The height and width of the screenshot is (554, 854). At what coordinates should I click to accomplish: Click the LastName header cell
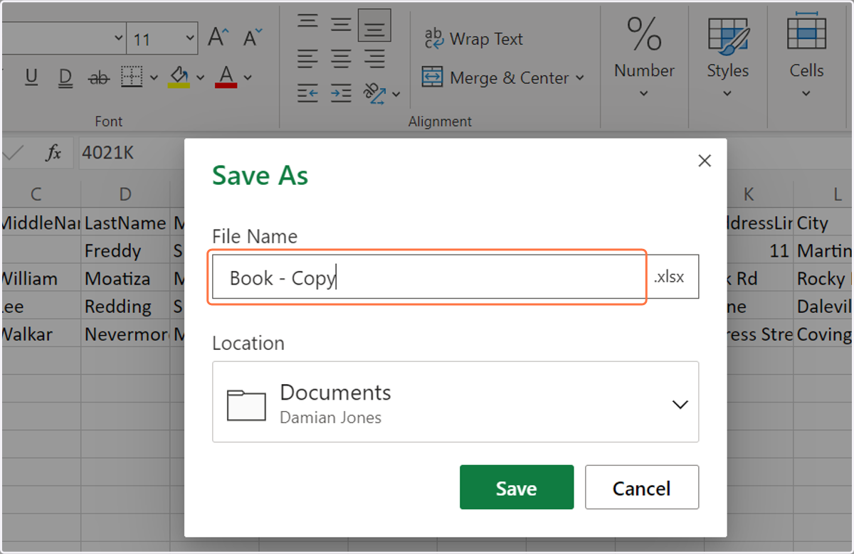(x=125, y=223)
